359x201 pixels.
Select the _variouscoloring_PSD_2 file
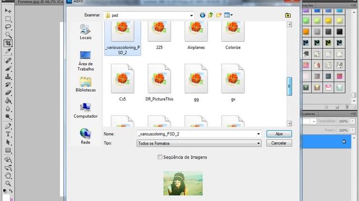[x=122, y=38]
